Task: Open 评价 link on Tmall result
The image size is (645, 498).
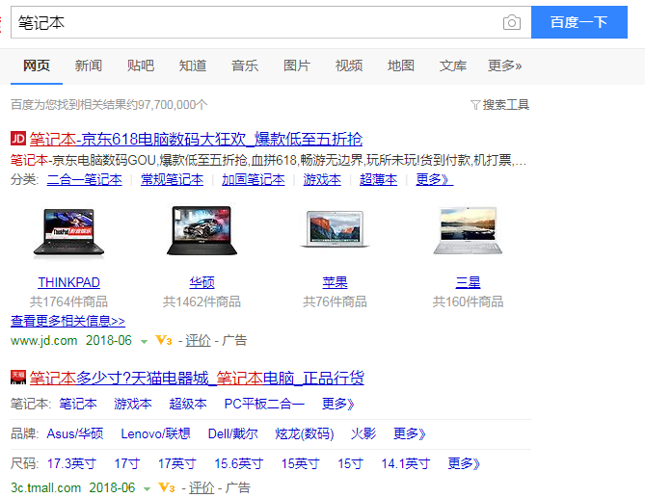Action: (x=202, y=488)
